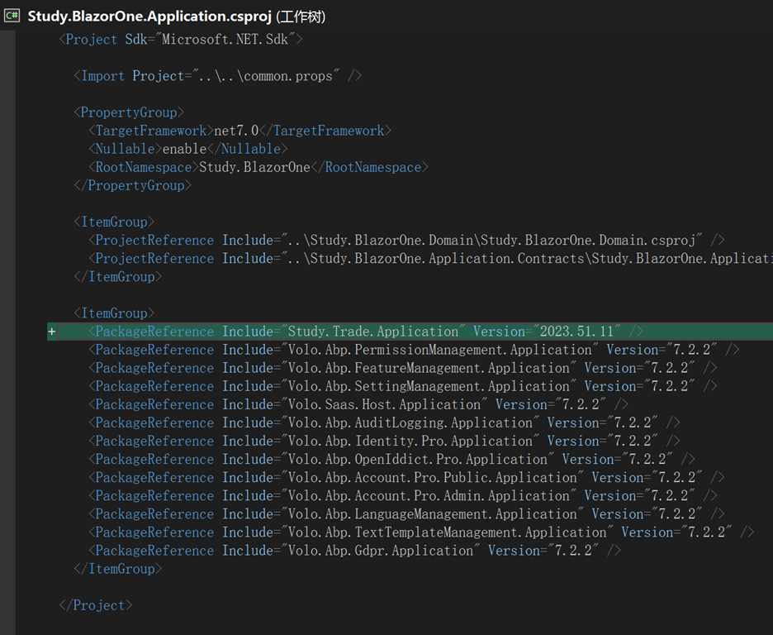Click the opening PropertyGroup tag
Screen dimensions: 773x635
tap(129, 112)
